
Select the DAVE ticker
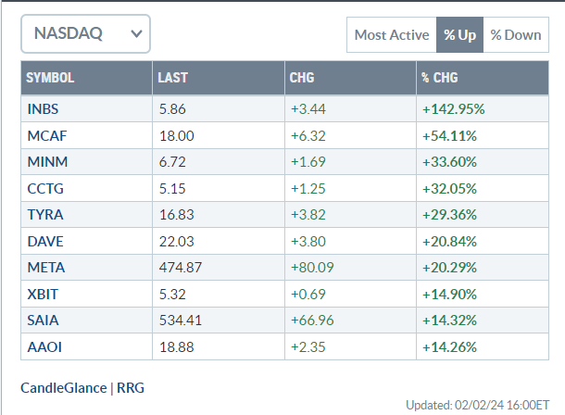coord(44,243)
